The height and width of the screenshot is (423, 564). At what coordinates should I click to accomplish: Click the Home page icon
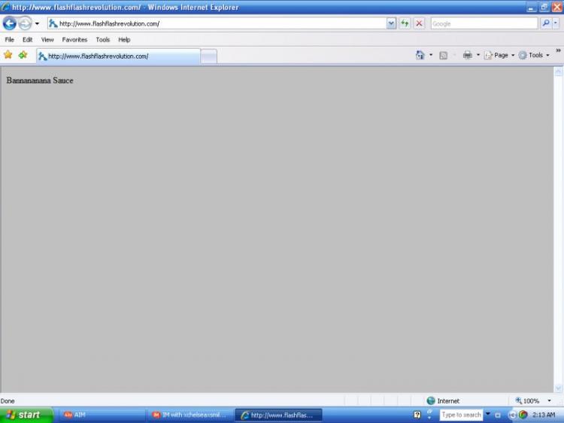point(420,55)
